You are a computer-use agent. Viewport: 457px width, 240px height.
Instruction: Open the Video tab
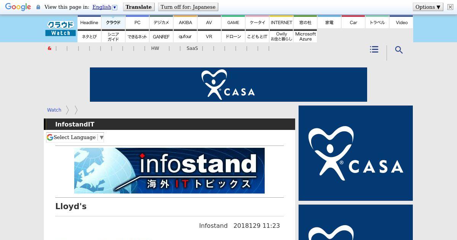point(401,22)
